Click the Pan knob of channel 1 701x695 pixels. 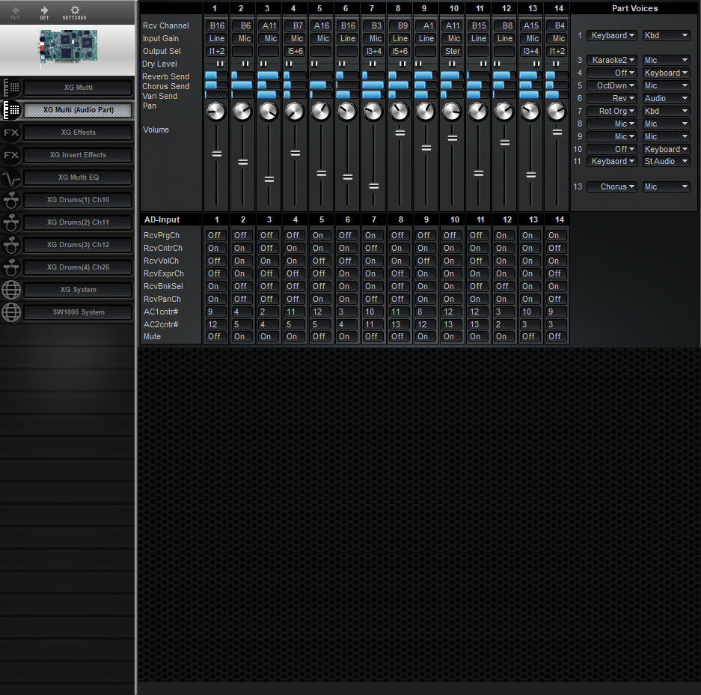(216, 112)
